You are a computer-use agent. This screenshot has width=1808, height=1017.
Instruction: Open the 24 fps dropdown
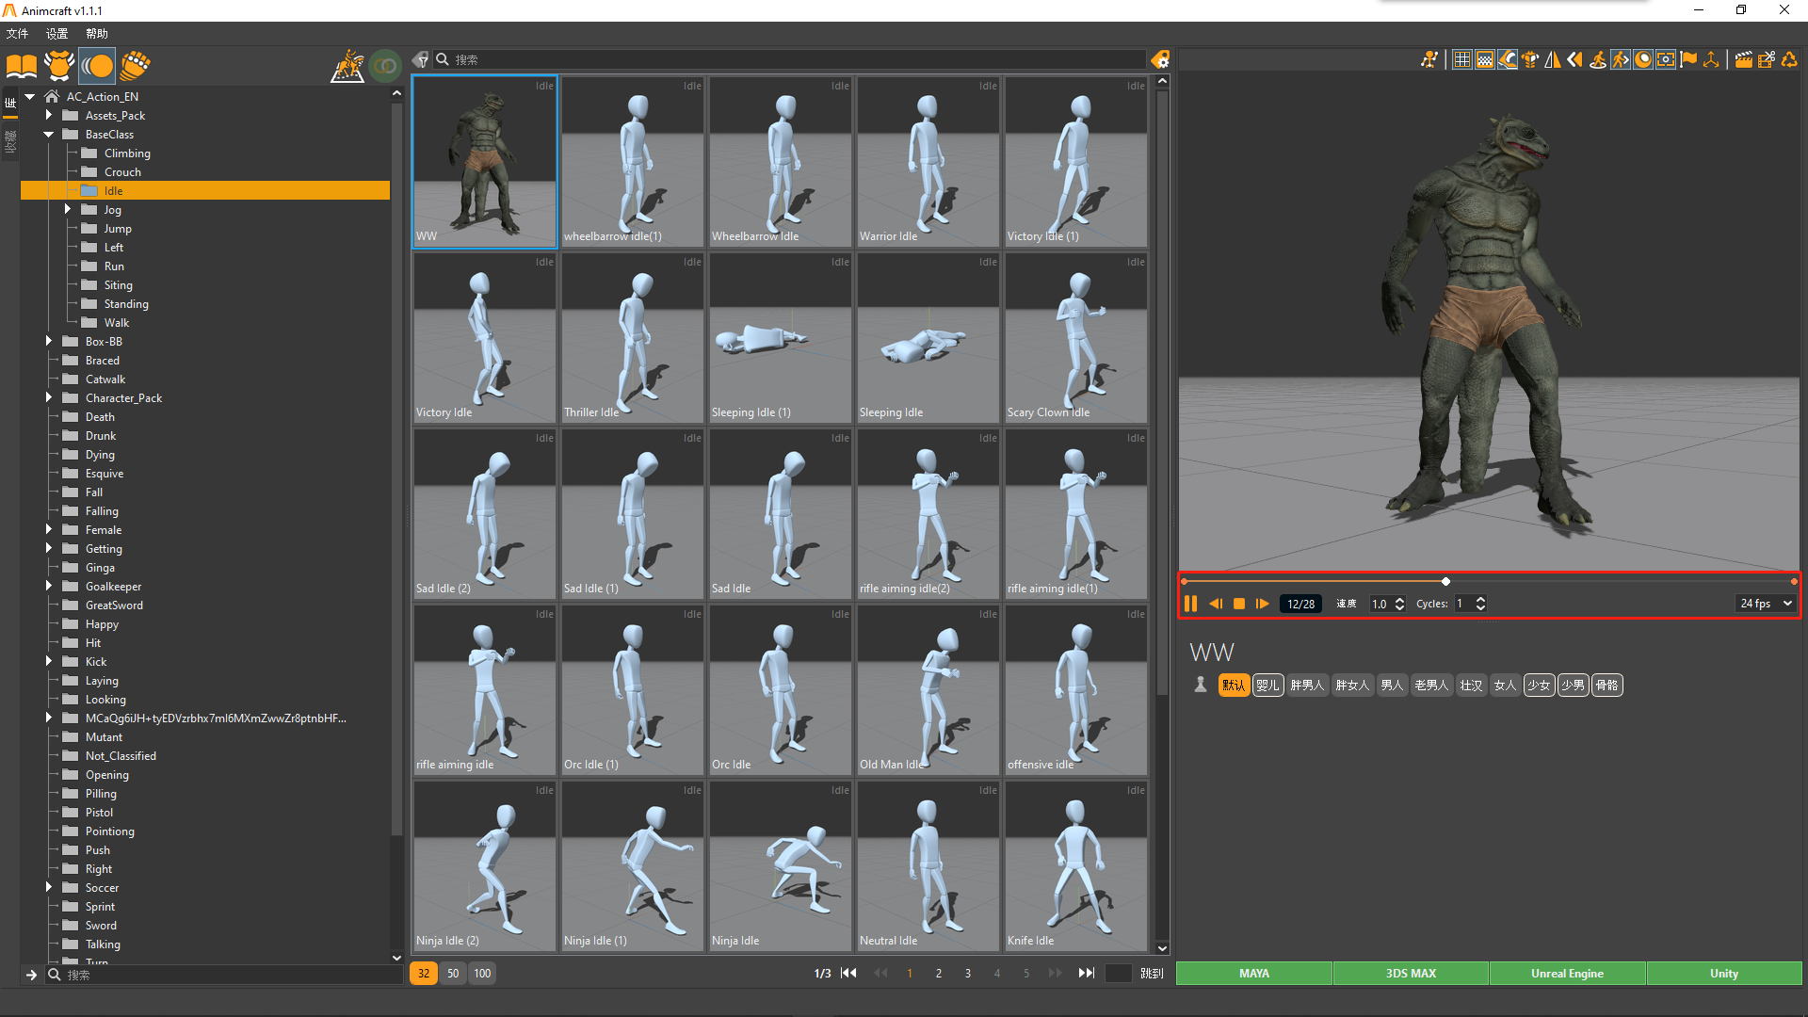coord(1767,604)
